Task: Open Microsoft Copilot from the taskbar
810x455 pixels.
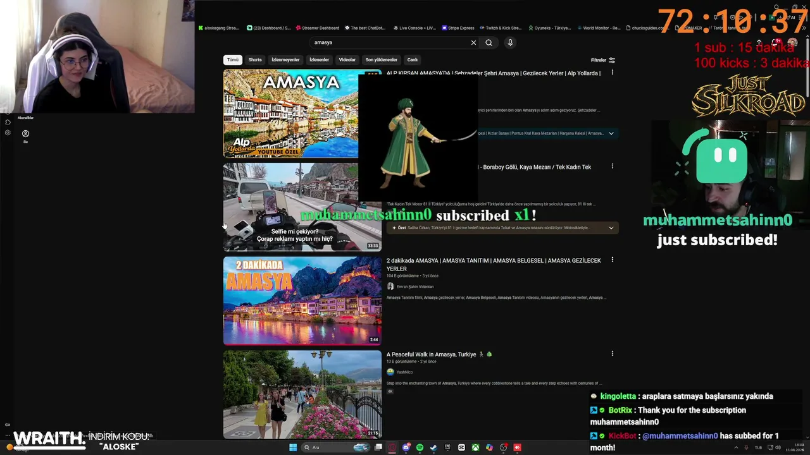Action: pos(489,447)
